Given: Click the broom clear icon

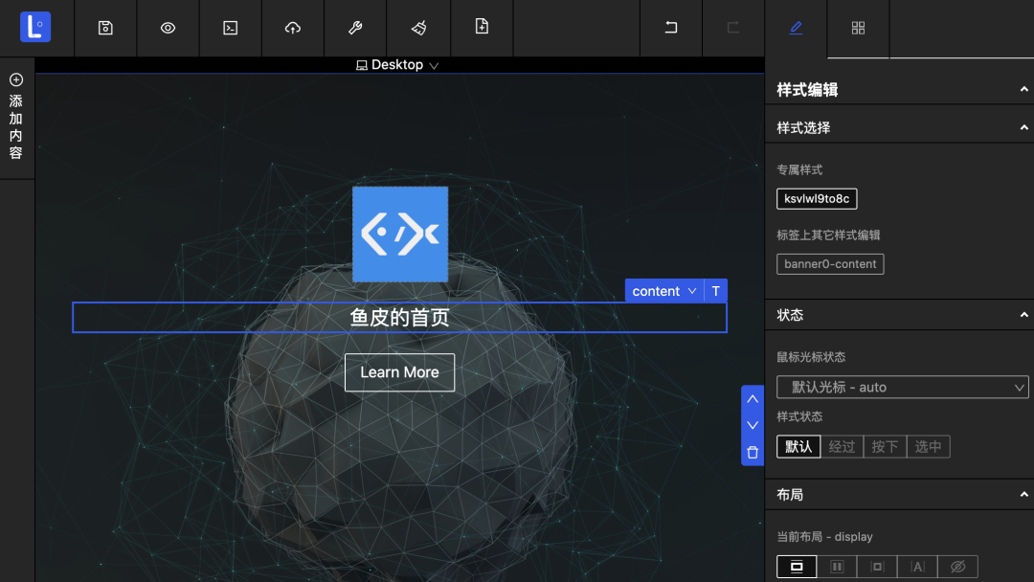Looking at the screenshot, I should pyautogui.click(x=418, y=28).
